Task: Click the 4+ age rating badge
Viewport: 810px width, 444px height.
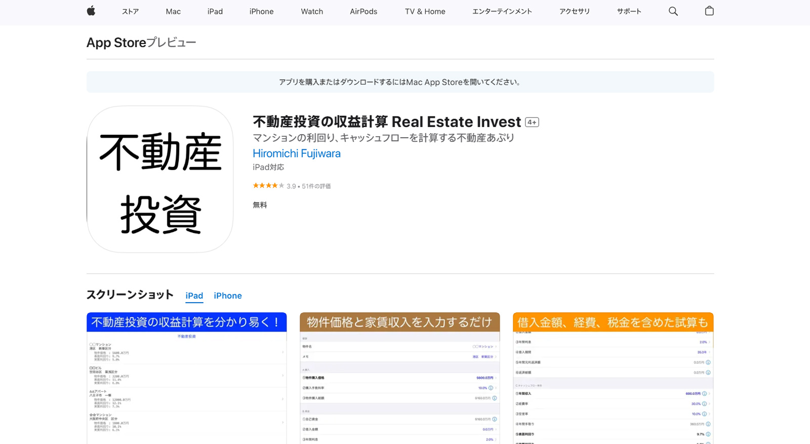Action: click(532, 122)
